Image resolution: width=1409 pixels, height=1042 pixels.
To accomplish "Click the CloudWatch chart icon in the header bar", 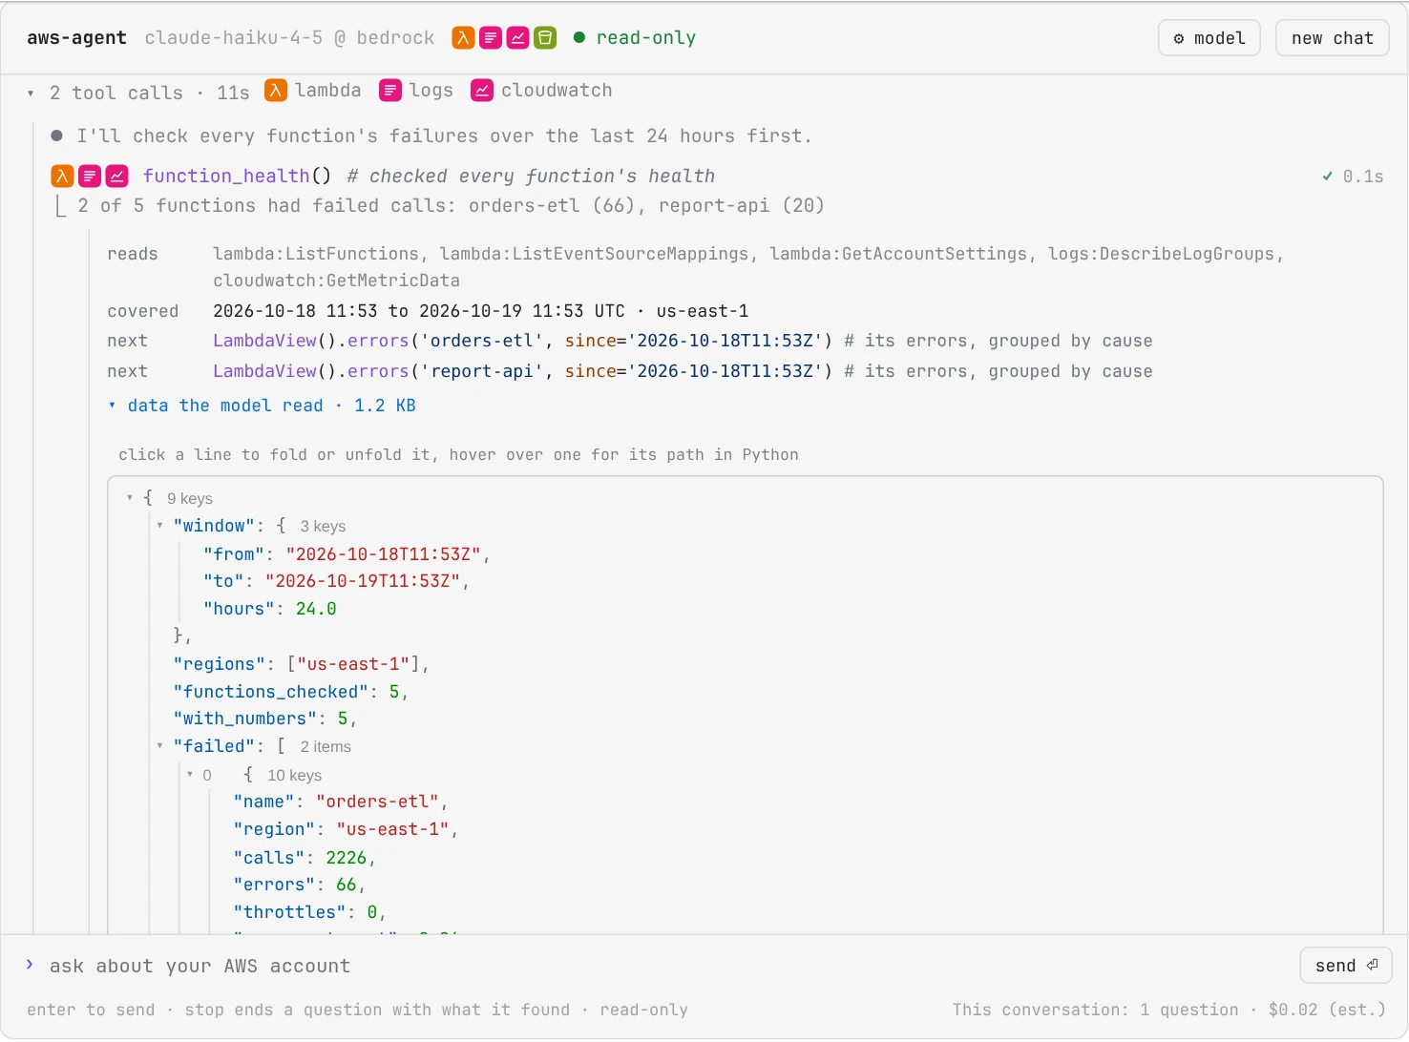I will pos(517,38).
